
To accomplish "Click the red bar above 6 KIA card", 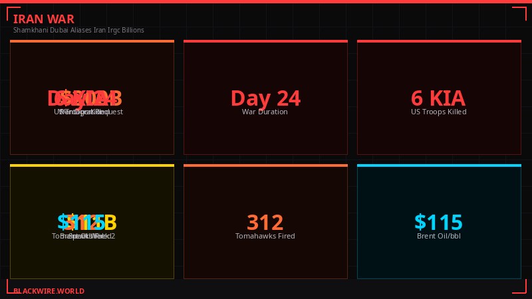I will point(439,41).
